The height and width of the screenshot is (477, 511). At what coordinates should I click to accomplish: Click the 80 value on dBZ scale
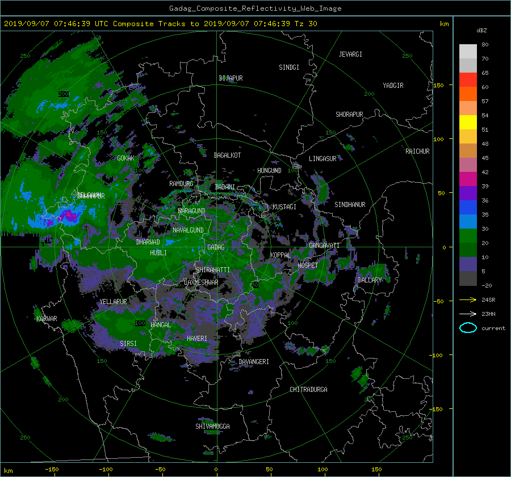pyautogui.click(x=485, y=45)
